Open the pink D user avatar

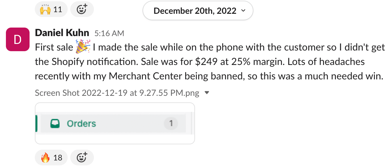click(x=17, y=39)
